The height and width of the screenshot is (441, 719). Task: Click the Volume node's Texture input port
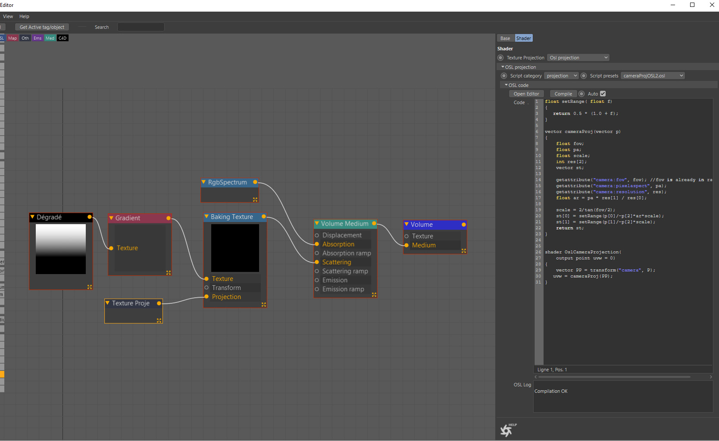(x=406, y=236)
